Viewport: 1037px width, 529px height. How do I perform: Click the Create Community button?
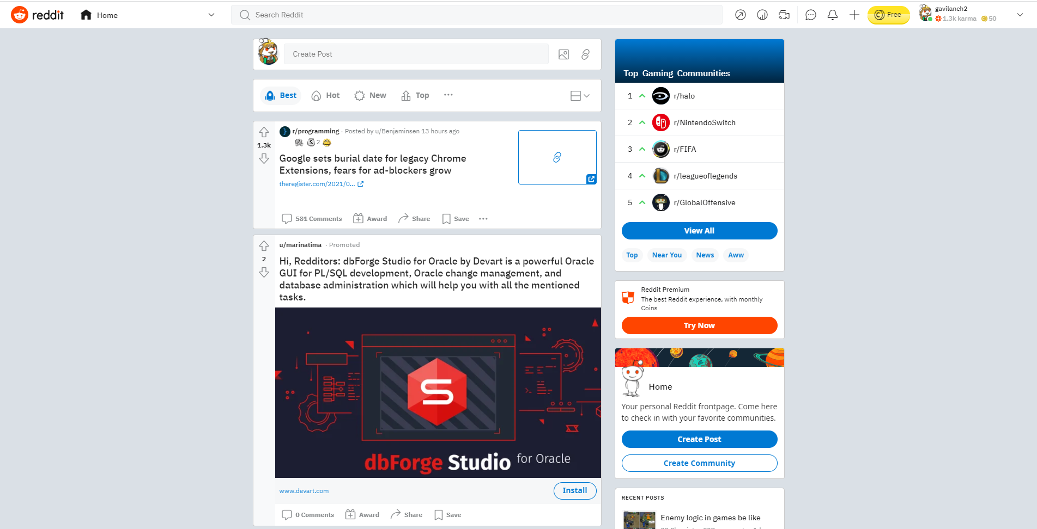pyautogui.click(x=699, y=463)
